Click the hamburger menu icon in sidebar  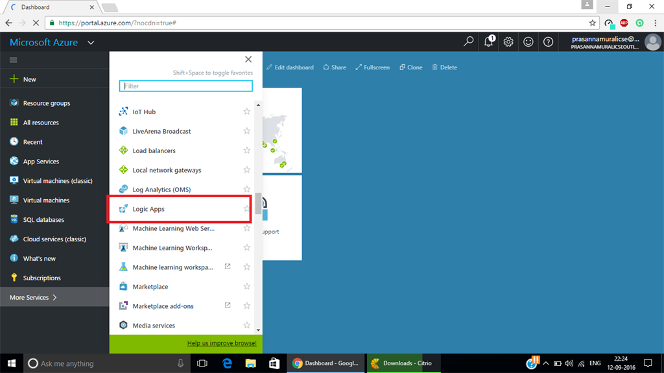tap(14, 60)
